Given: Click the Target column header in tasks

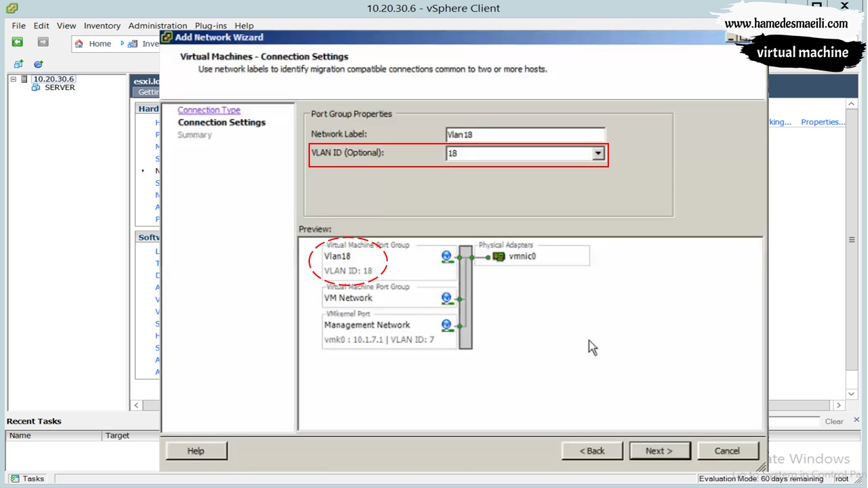Looking at the screenshot, I should point(131,436).
